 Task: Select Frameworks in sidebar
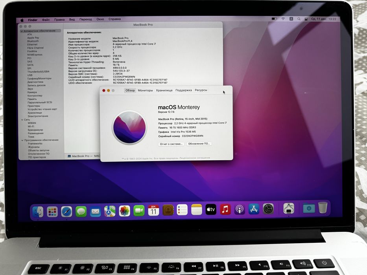coord(35,143)
